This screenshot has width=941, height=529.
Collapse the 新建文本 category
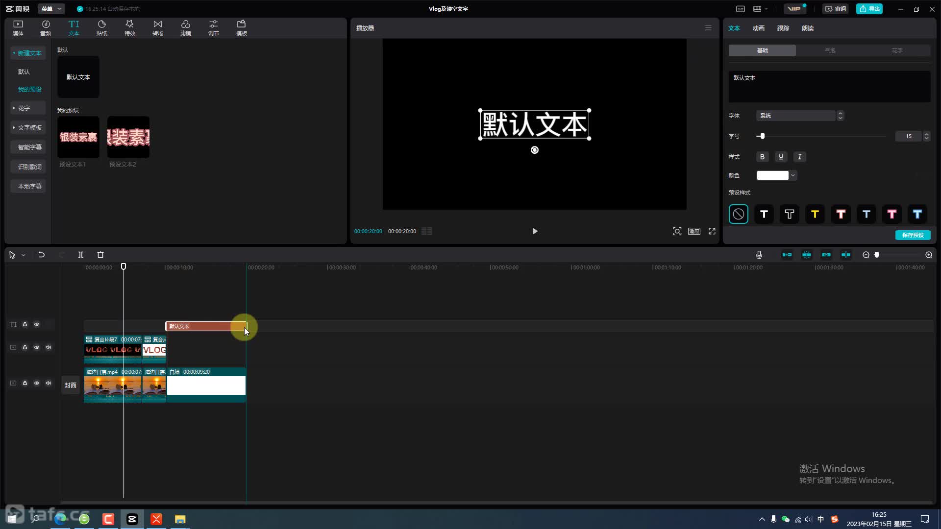28,53
